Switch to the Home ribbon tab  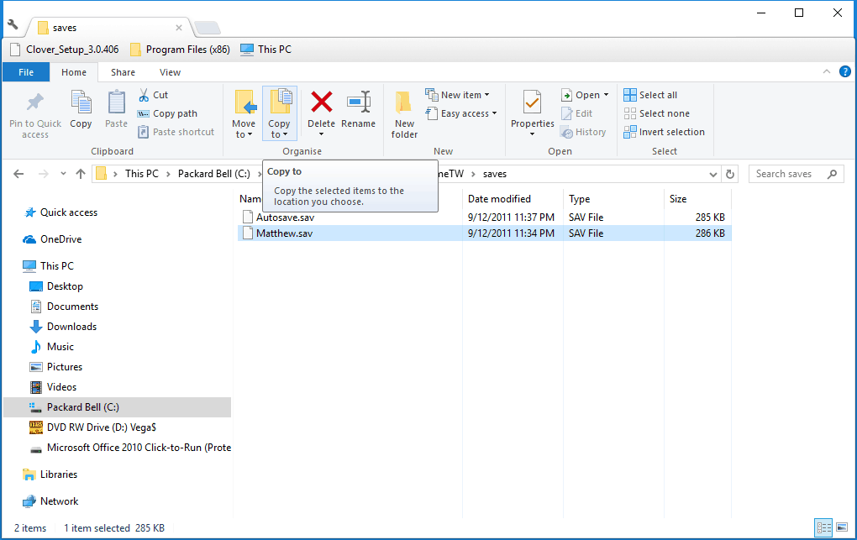(74, 72)
